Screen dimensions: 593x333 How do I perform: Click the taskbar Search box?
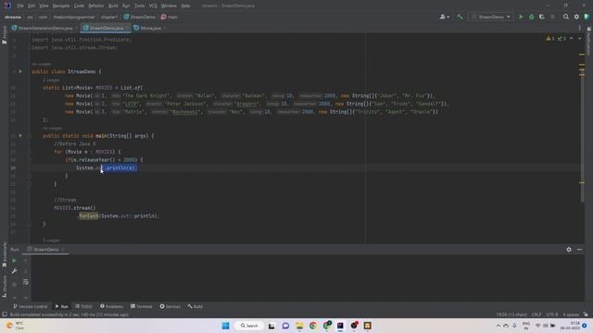[249, 326]
